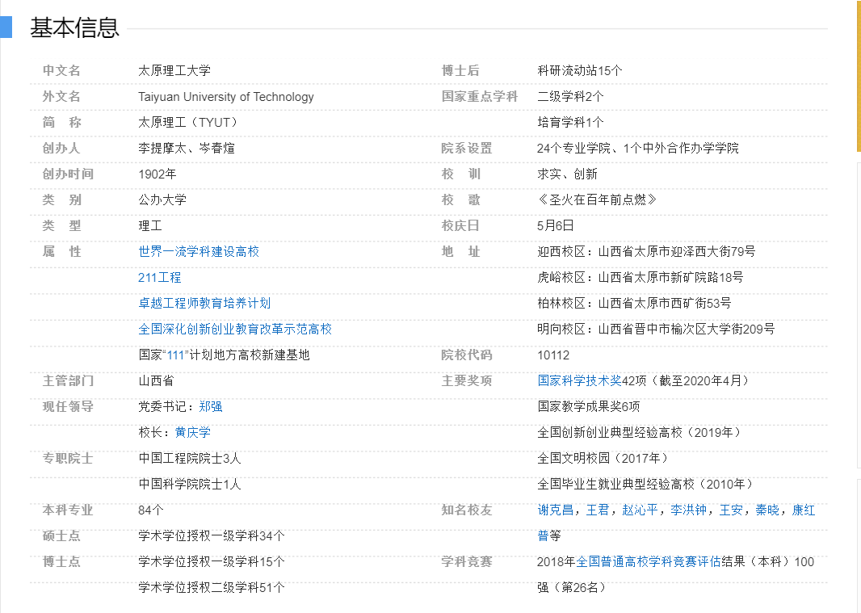Click the text 国家"111"计划地方高校新建基地
The image size is (861, 613).
tap(224, 355)
